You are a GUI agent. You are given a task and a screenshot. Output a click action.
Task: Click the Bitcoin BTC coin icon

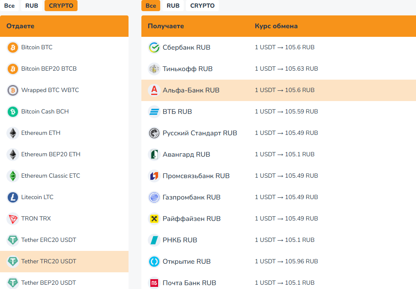pos(13,48)
